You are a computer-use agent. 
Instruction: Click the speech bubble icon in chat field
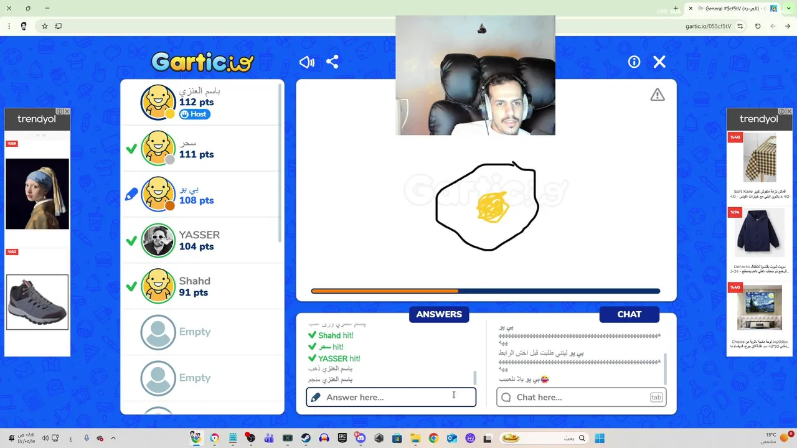coord(506,397)
